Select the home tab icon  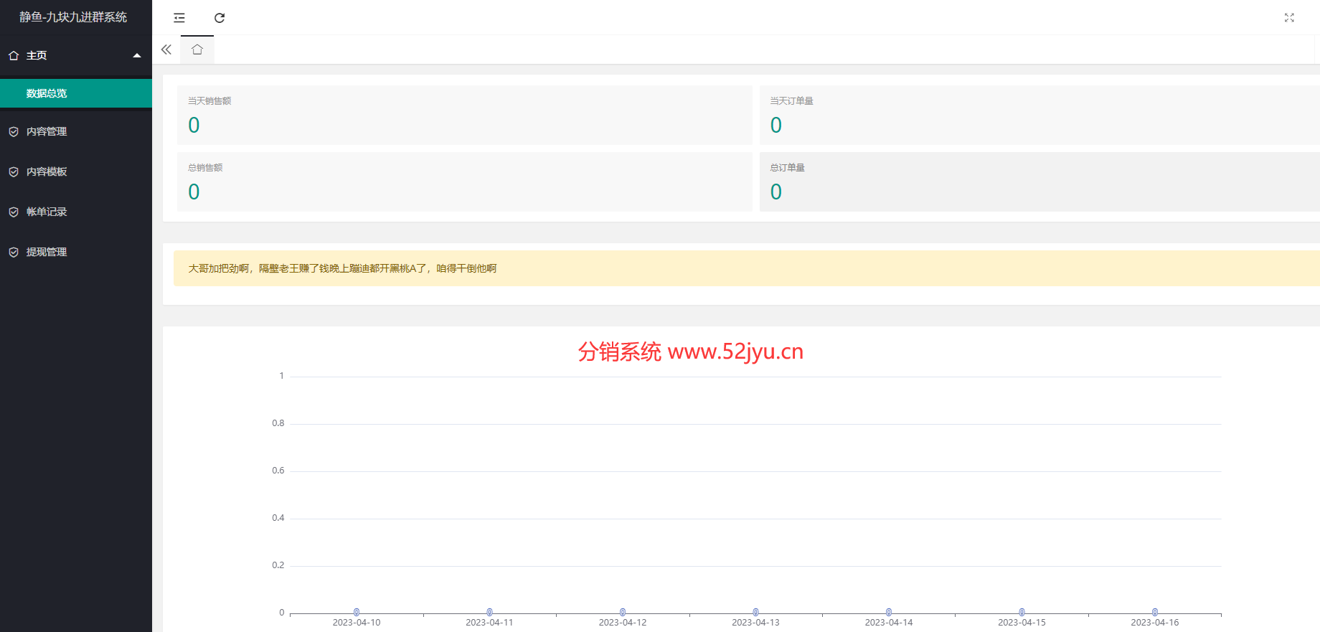tap(197, 49)
